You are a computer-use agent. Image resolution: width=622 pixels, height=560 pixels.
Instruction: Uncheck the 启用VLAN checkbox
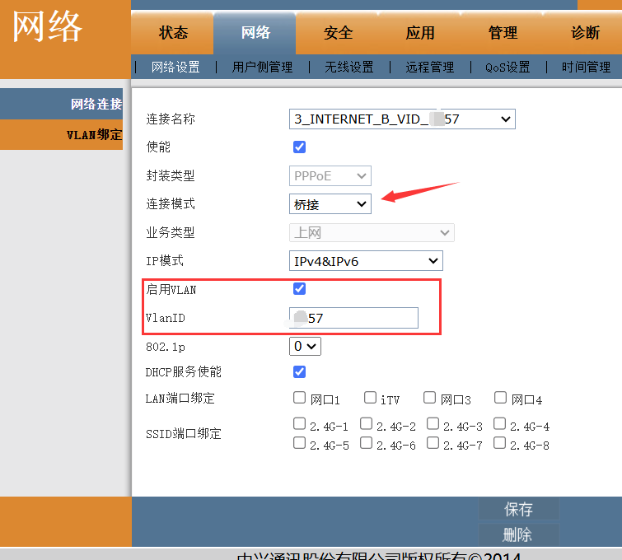pos(300,289)
